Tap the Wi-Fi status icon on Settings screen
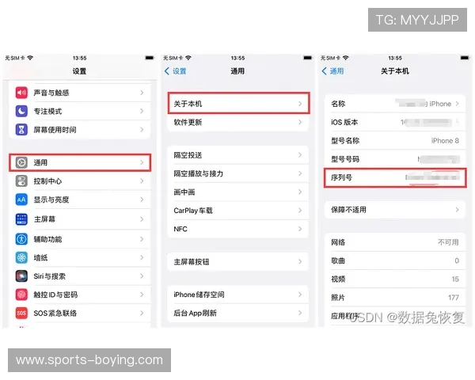475x380 pixels. [30, 58]
